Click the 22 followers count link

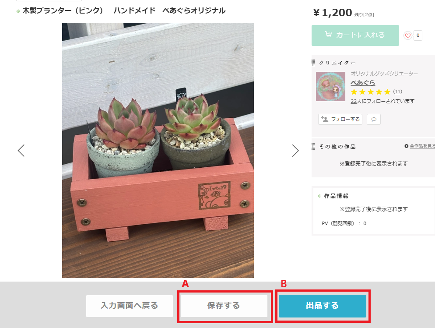point(354,101)
